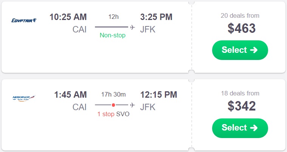Click the 17h 30m flight duration
The height and width of the screenshot is (152, 287).
pyautogui.click(x=113, y=95)
